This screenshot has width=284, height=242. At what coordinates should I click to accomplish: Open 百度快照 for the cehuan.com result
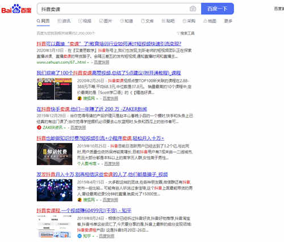point(102,62)
